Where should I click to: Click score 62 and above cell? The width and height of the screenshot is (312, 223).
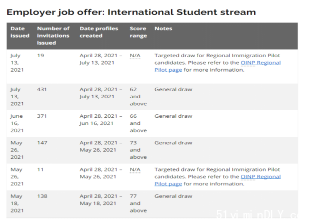click(x=138, y=97)
